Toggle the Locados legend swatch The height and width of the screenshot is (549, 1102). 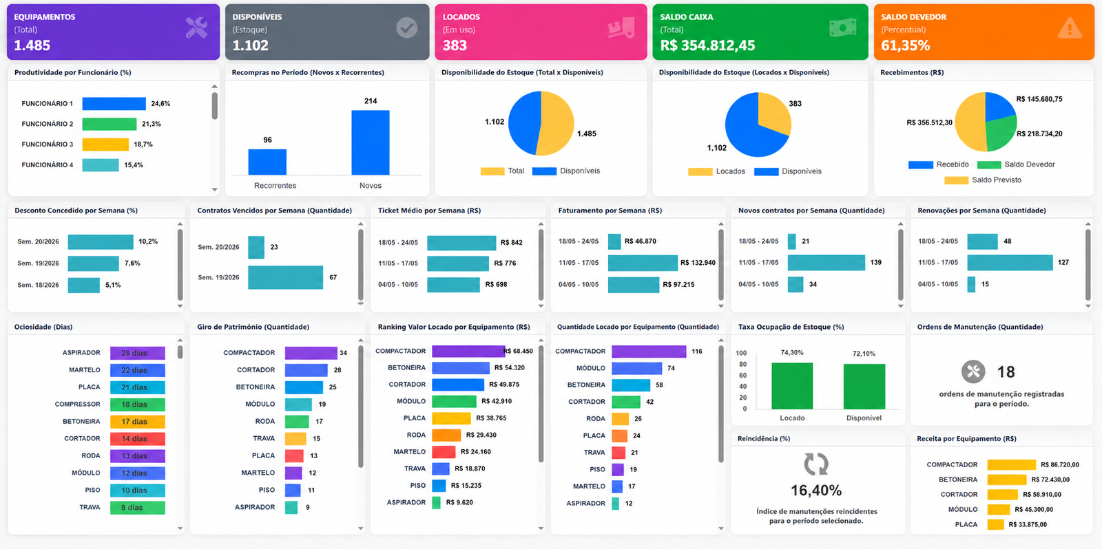tap(700, 172)
